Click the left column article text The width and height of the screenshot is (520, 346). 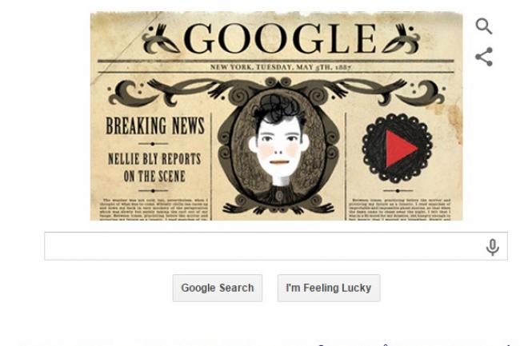click(154, 209)
